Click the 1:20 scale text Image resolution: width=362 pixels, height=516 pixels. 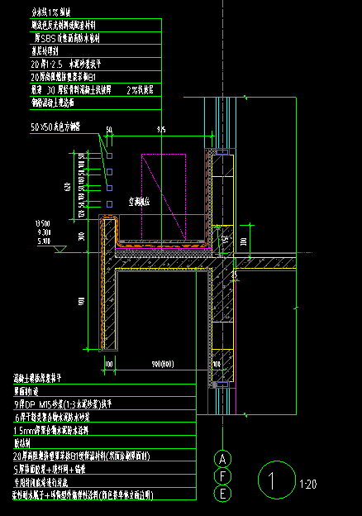coord(308,484)
